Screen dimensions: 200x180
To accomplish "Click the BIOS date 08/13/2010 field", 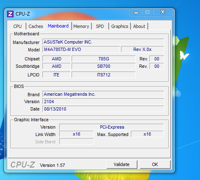I will pyautogui.click(x=103, y=109).
